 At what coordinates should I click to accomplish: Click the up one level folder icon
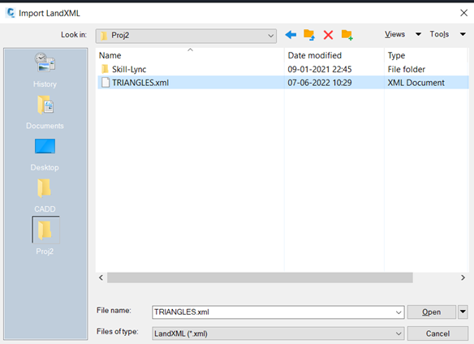[x=309, y=35]
